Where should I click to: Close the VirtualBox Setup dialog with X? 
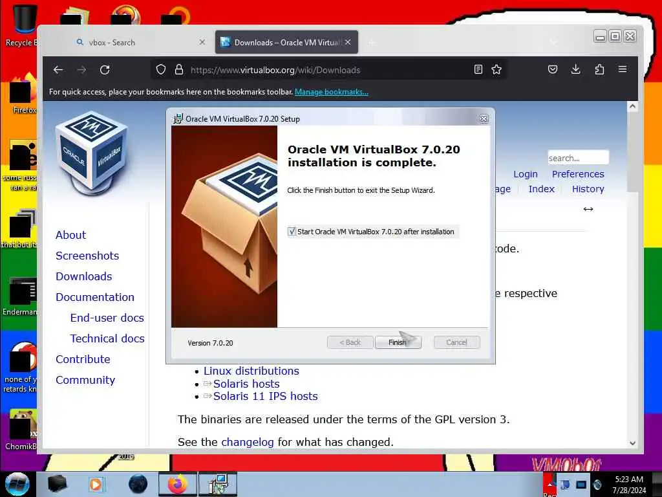click(x=484, y=119)
